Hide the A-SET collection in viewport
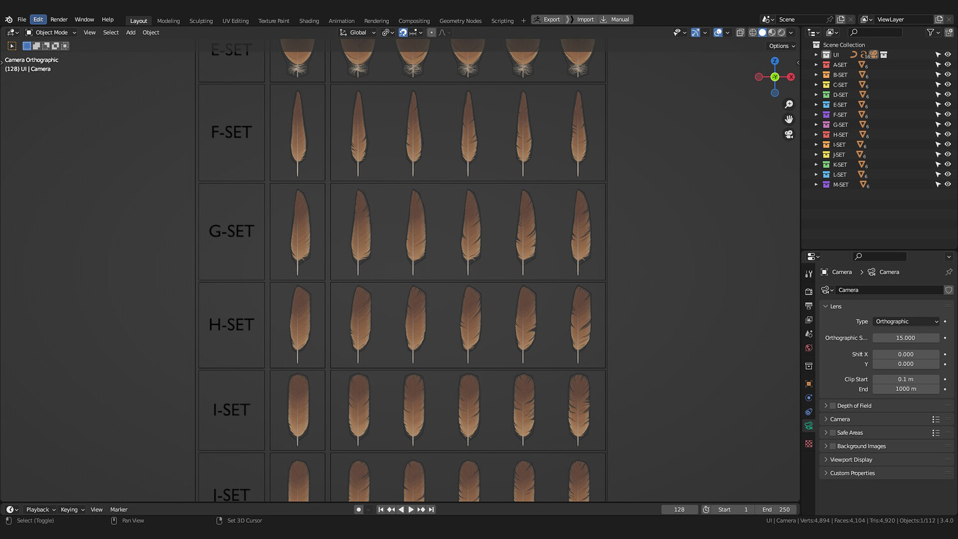The image size is (958, 539). point(948,65)
